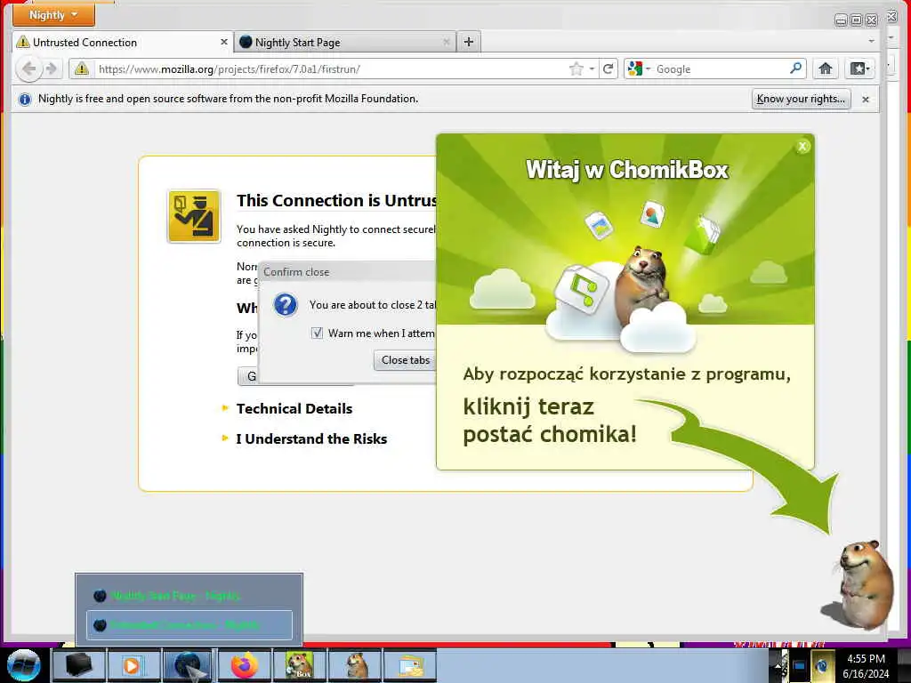Click the search magnifier icon
This screenshot has width=911, height=683.
pos(796,68)
